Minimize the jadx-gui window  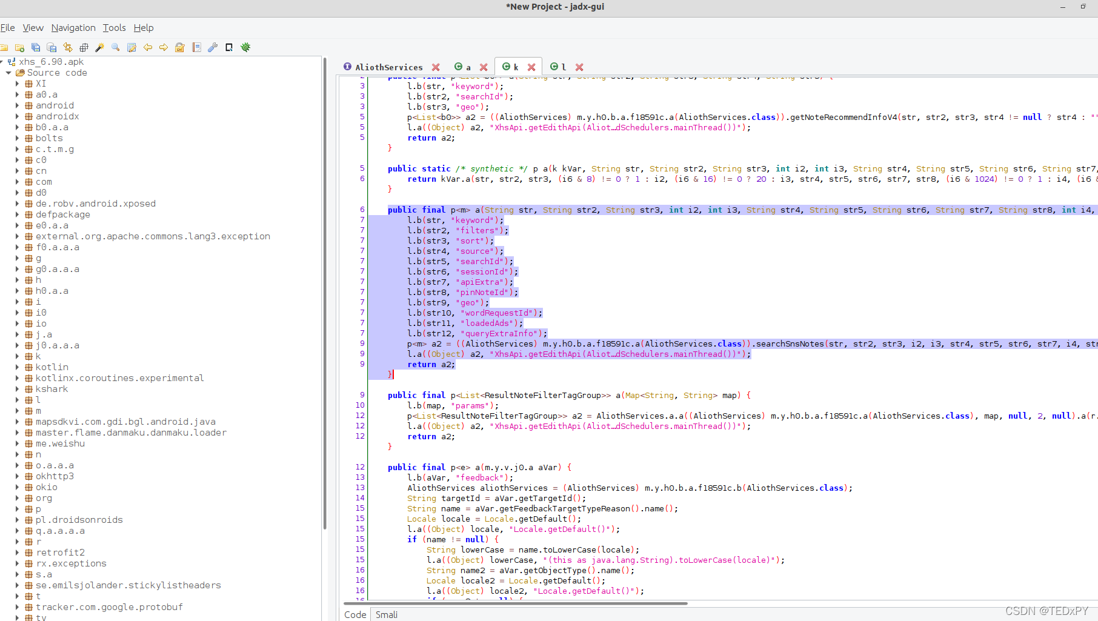[1063, 7]
